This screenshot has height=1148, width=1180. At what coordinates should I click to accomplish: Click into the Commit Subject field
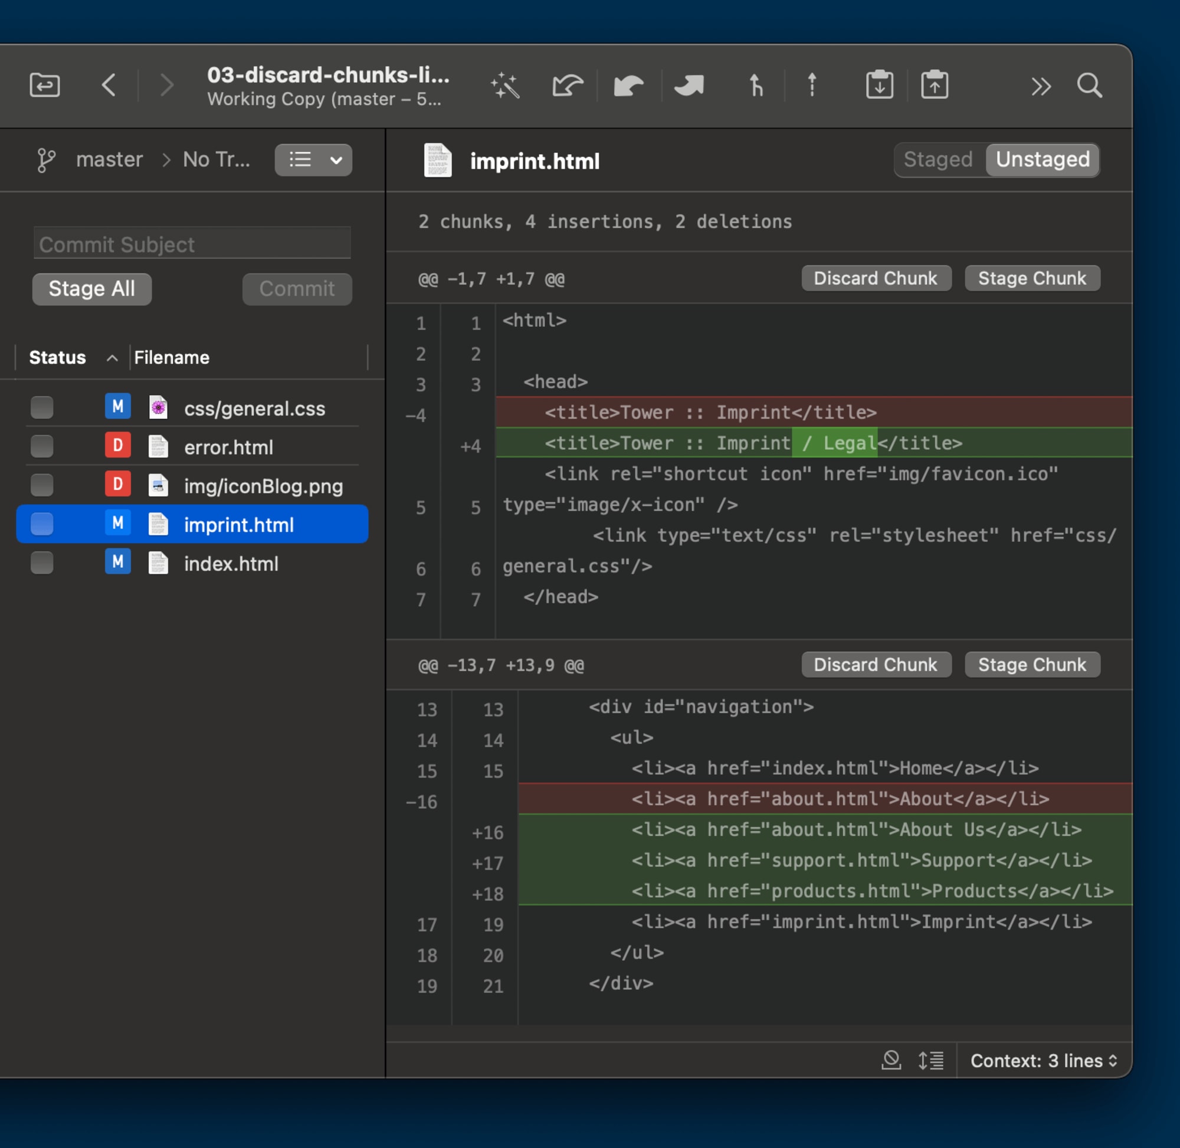[192, 244]
